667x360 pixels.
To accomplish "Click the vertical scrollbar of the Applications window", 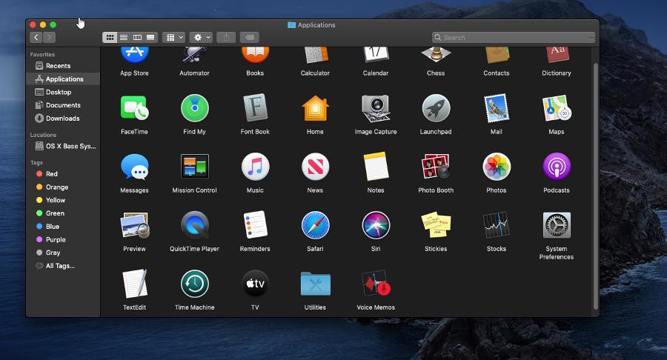I will pos(596,186).
